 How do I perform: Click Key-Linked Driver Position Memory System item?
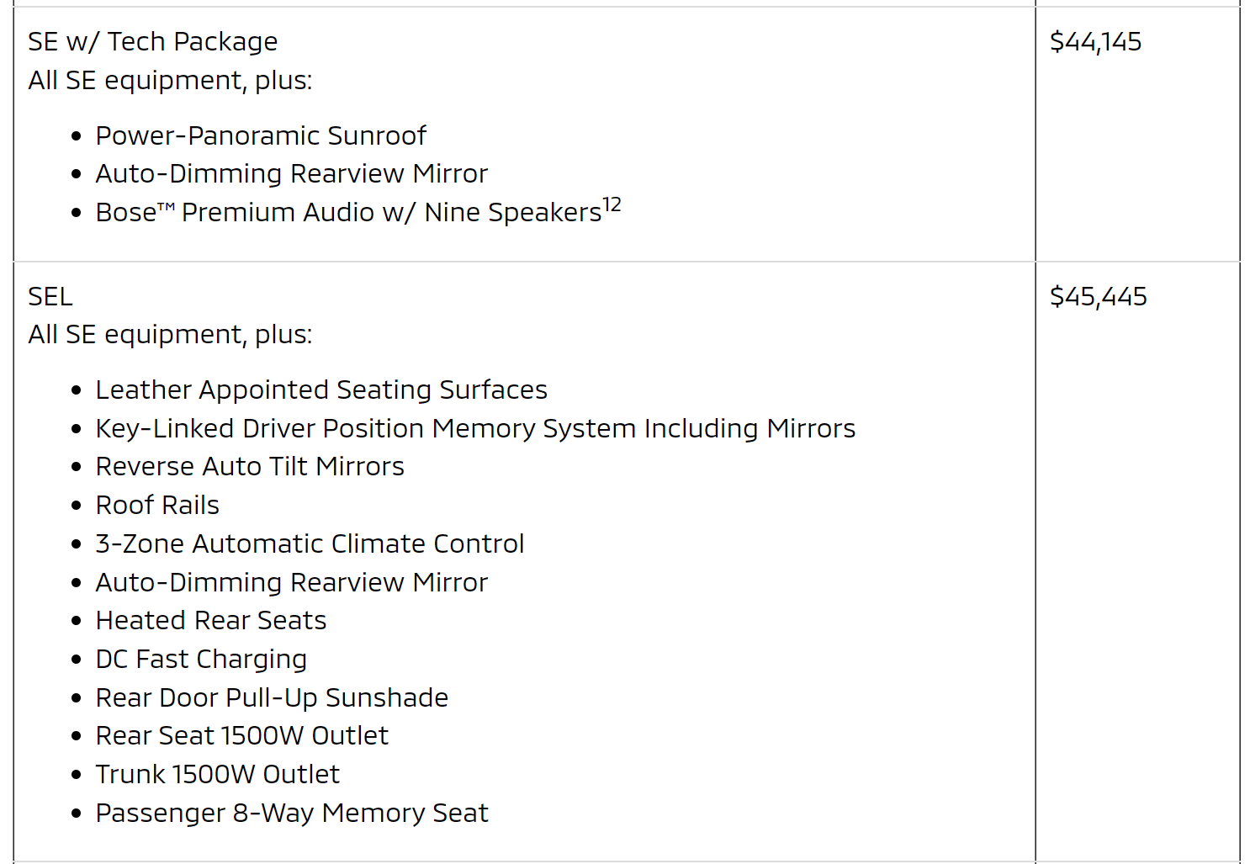[475, 428]
